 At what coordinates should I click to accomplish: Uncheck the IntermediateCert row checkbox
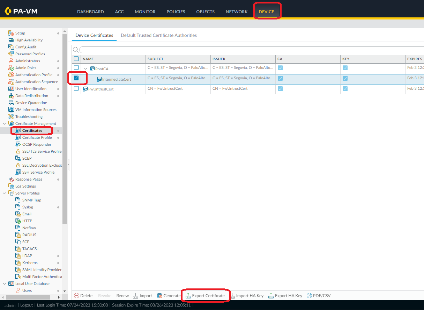(76, 78)
